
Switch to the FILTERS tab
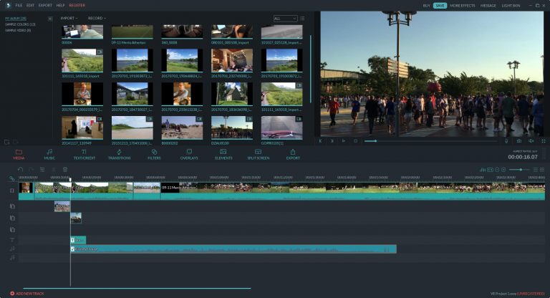[154, 154]
